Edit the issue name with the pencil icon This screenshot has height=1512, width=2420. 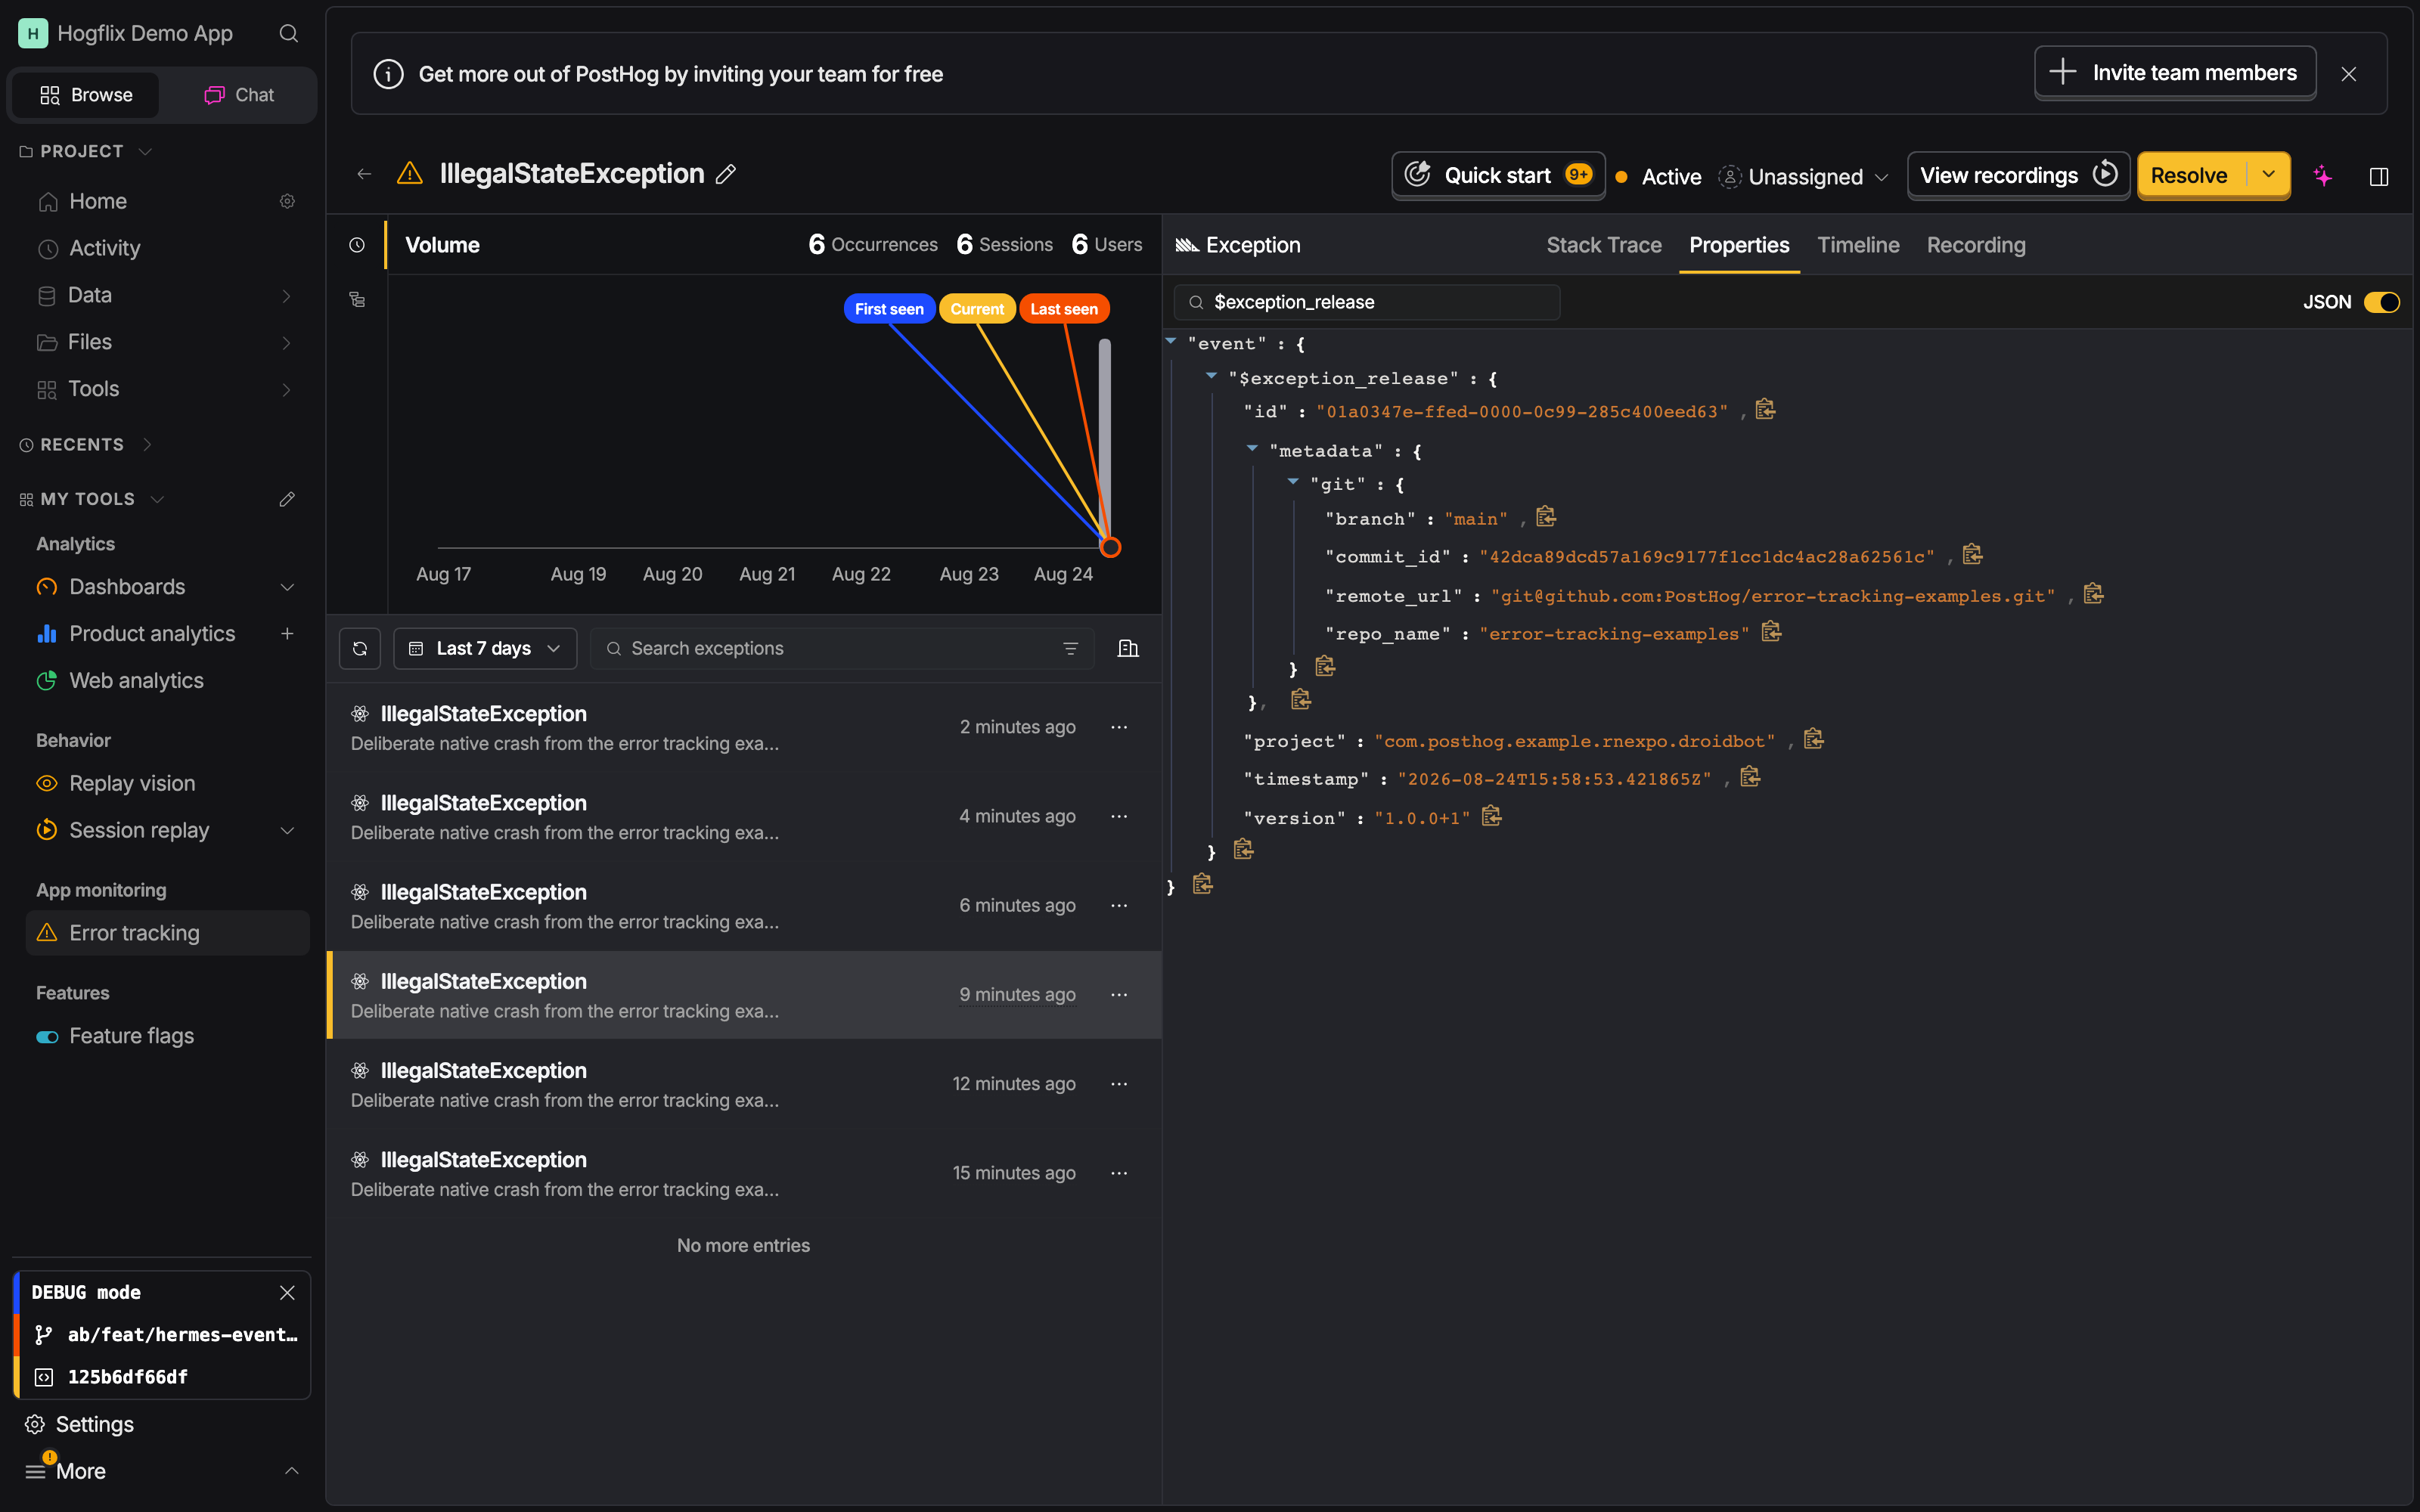pyautogui.click(x=726, y=174)
